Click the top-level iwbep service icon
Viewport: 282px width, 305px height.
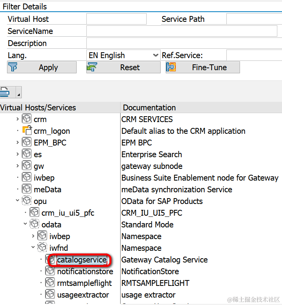click(26, 177)
